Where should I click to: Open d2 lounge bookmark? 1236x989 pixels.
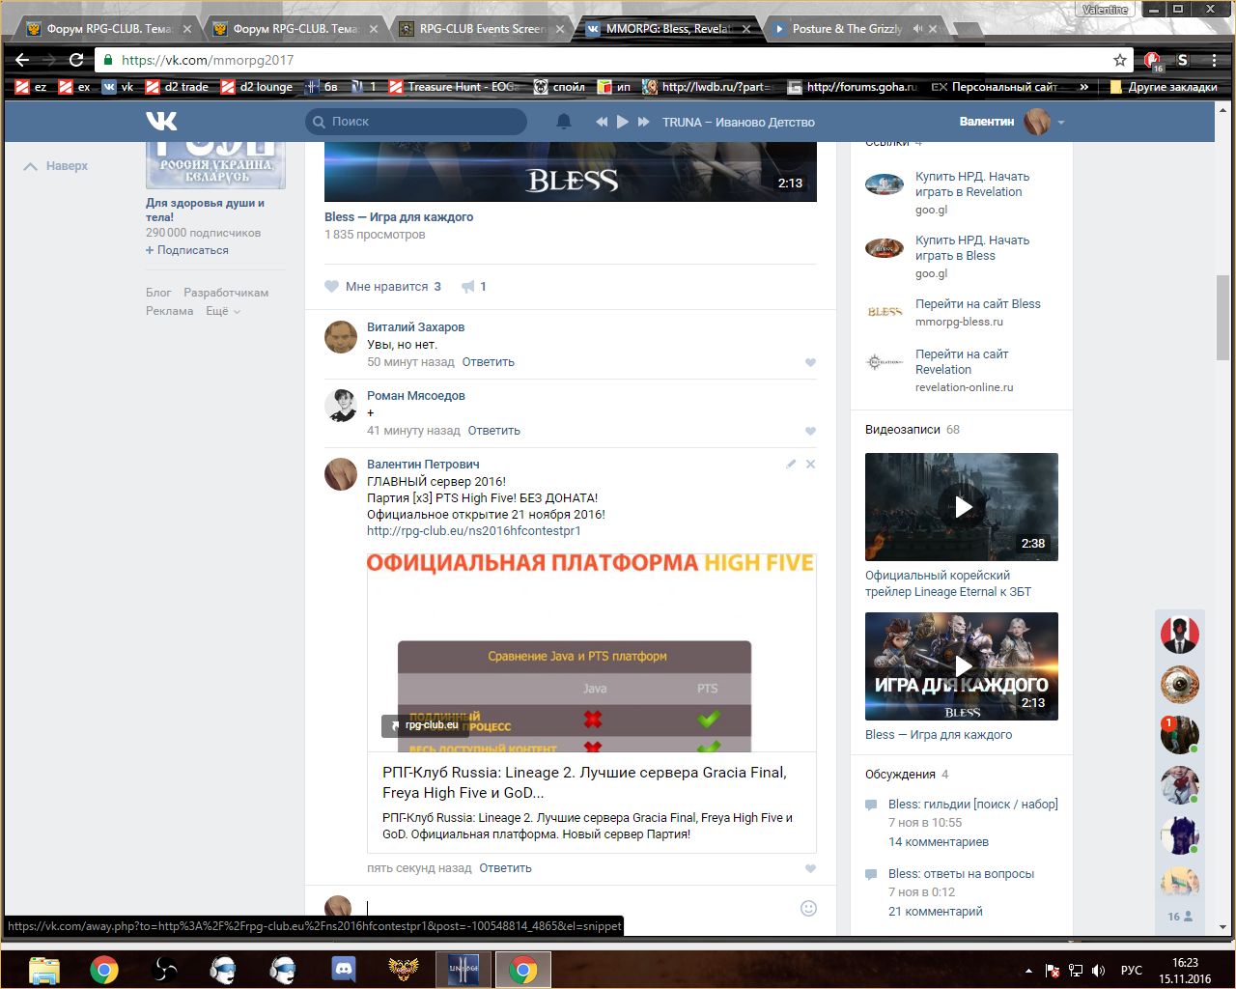click(257, 87)
